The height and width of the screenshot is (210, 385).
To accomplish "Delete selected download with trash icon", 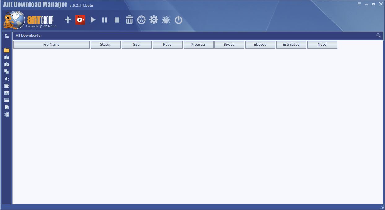I will [x=129, y=19].
